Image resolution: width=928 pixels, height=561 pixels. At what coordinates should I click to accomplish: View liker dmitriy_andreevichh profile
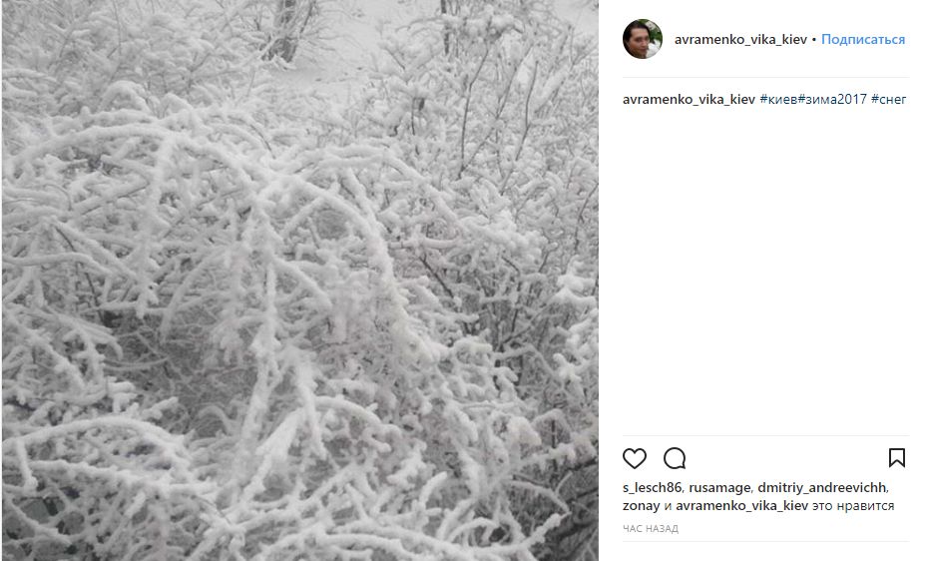coord(822,487)
